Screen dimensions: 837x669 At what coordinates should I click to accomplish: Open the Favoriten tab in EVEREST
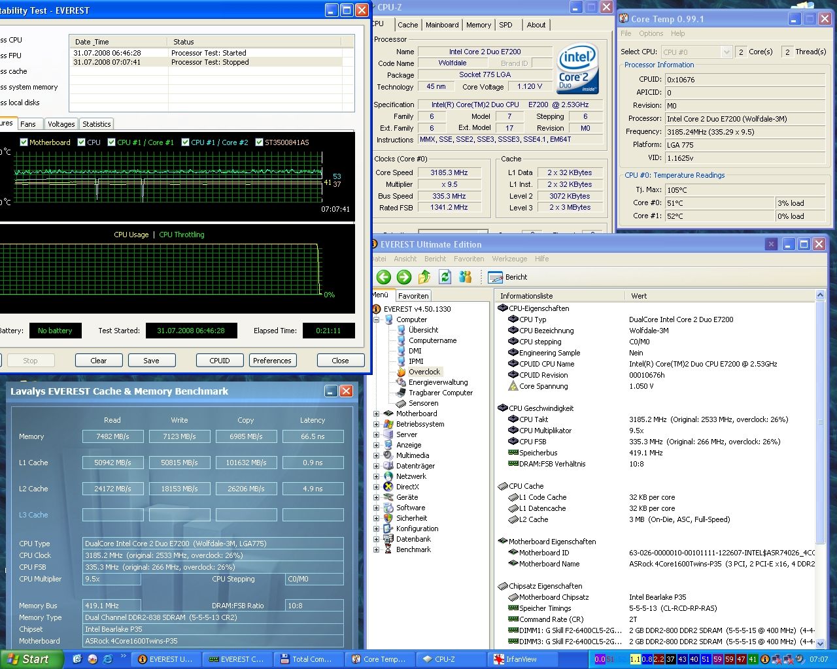[413, 296]
